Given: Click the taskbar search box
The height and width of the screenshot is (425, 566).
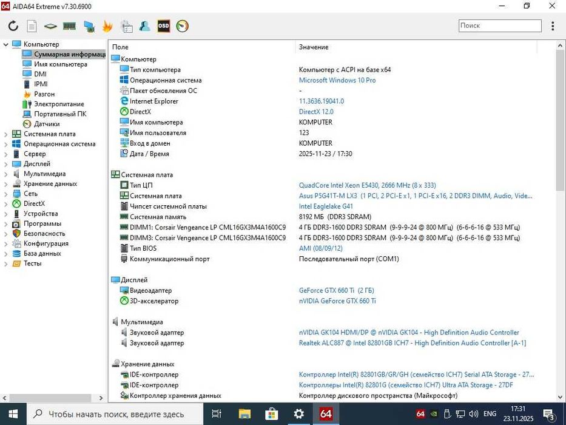Looking at the screenshot, I should coord(115,414).
